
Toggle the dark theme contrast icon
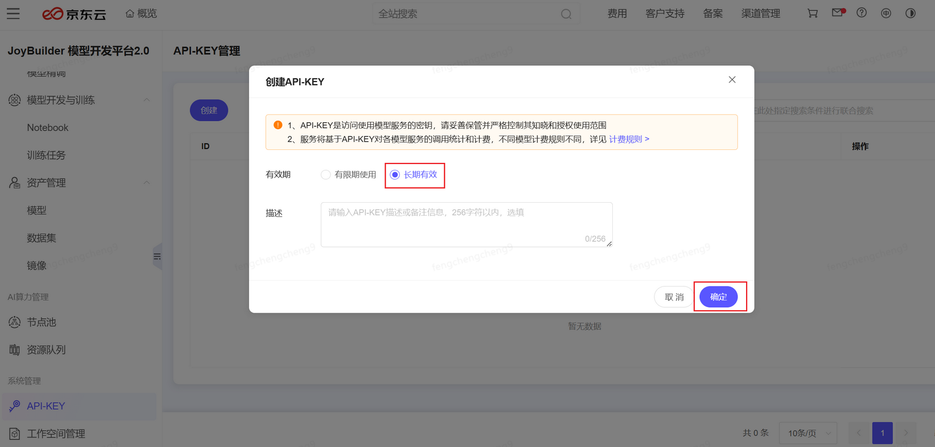click(x=910, y=13)
